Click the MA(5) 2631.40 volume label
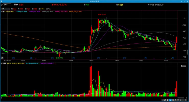The height and width of the screenshot is (102, 189). point(18,63)
